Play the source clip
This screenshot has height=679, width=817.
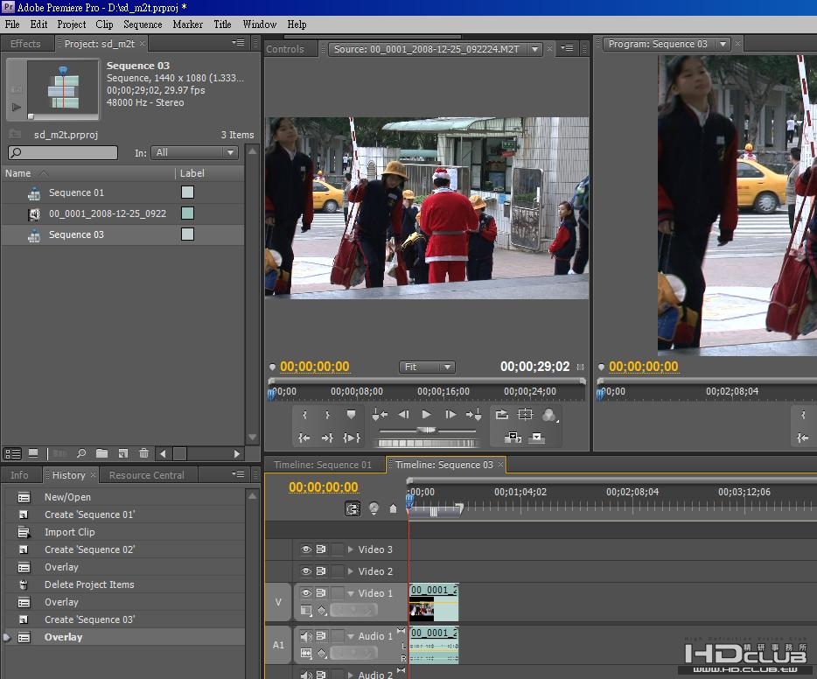426,414
